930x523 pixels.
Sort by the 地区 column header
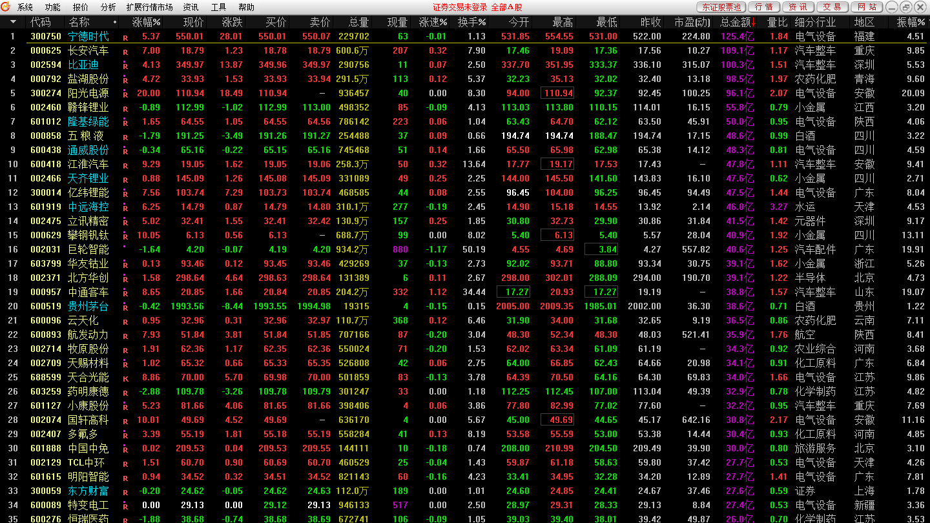(864, 22)
